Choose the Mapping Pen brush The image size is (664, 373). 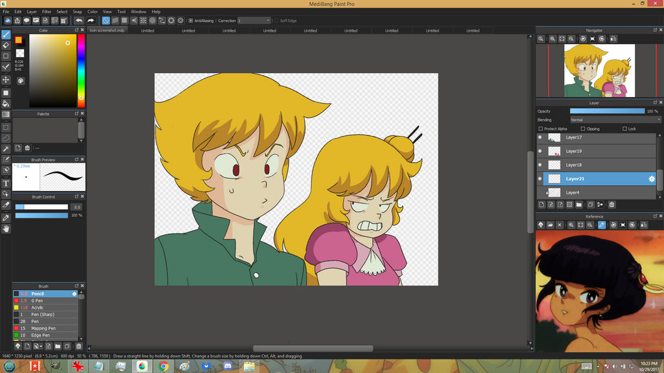coord(43,328)
